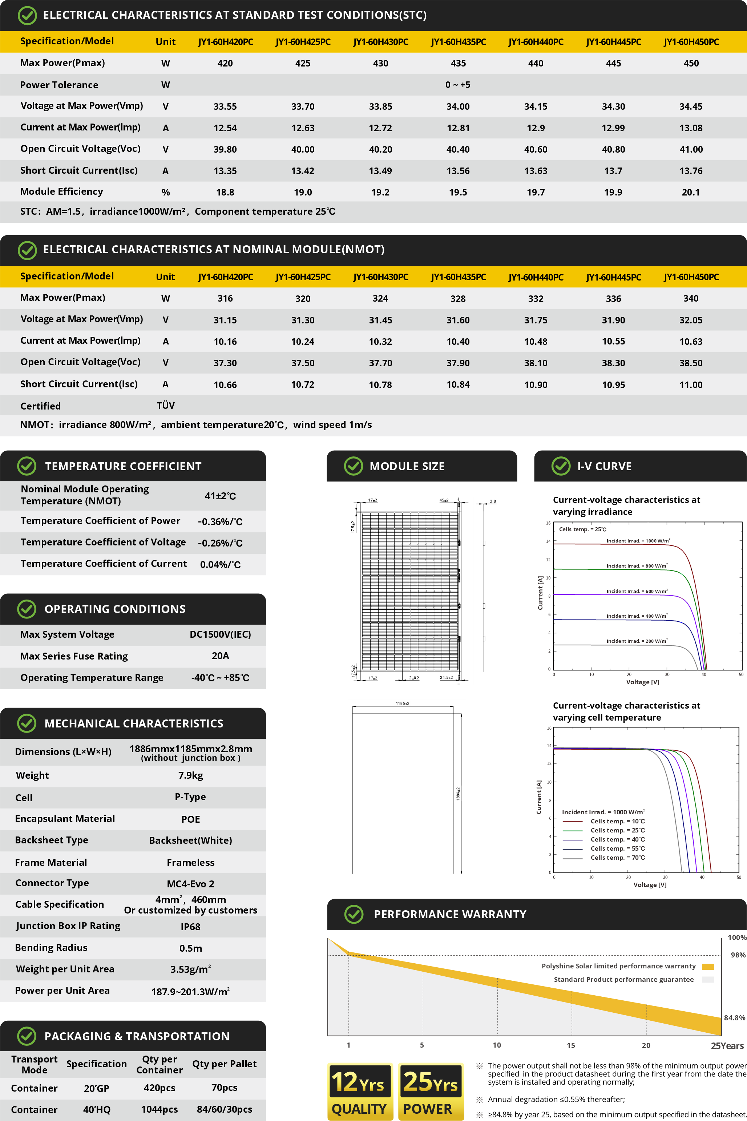Click the check icon next to Packaging & Transportation
Viewport: 747px width, 1121px height.
pos(27,1036)
